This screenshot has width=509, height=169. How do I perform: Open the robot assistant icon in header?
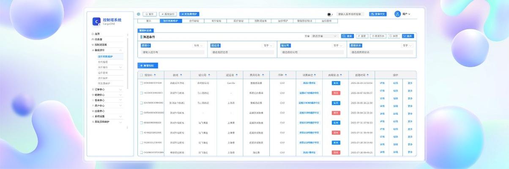[x=329, y=14]
